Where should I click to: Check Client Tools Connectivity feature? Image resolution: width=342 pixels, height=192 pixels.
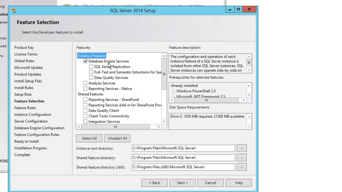coord(85,116)
